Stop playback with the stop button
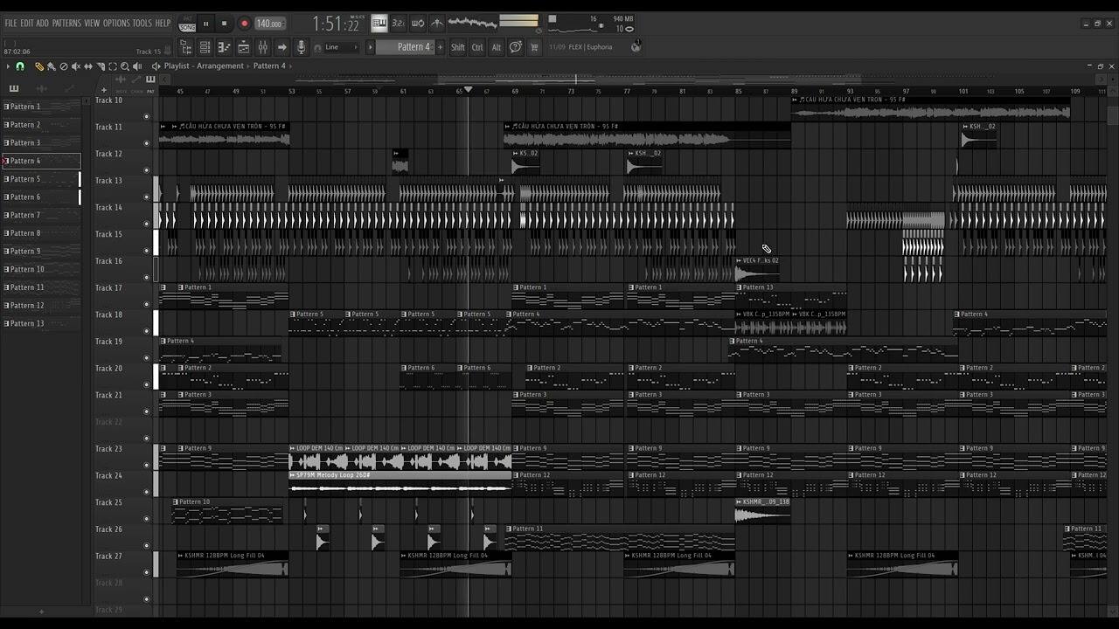This screenshot has width=1119, height=629. pyautogui.click(x=225, y=24)
